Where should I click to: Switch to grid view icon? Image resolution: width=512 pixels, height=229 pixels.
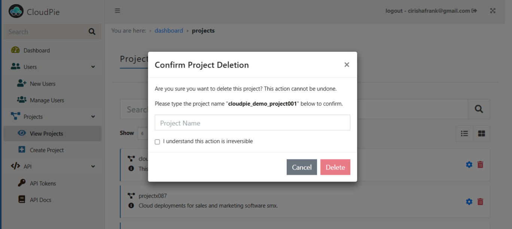[482, 134]
